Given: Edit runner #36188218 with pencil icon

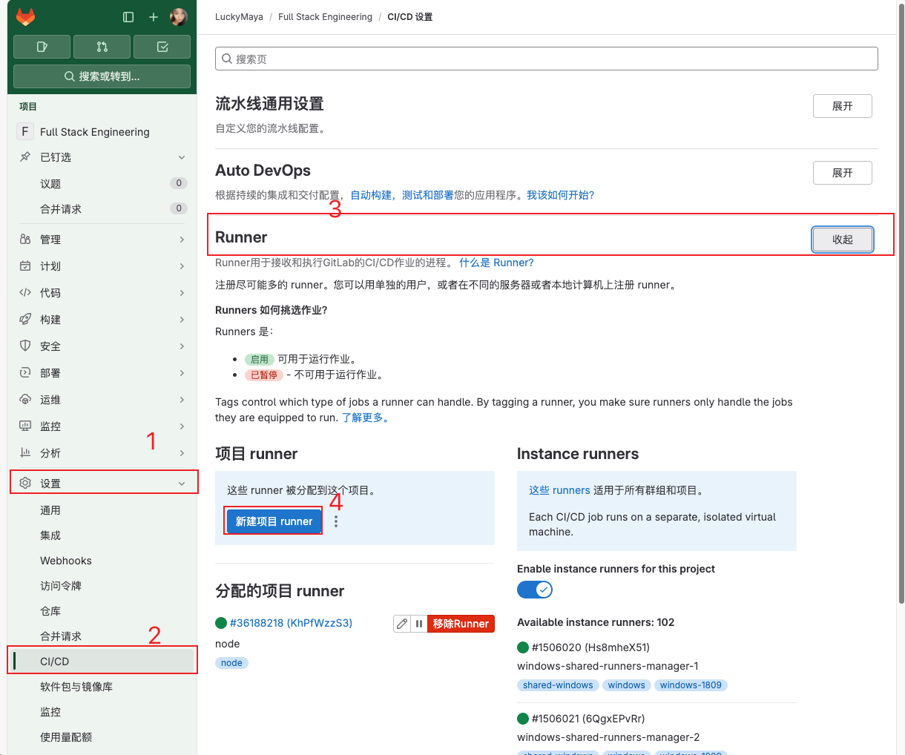Looking at the screenshot, I should point(402,624).
